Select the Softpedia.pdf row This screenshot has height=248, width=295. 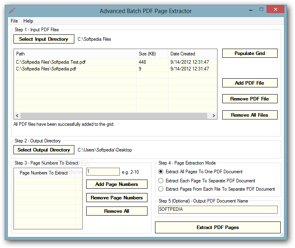115,69
